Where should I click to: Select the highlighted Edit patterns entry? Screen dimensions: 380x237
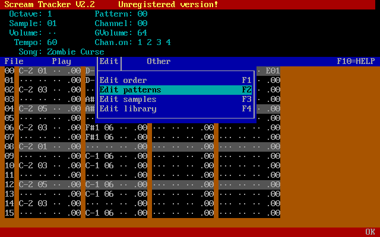(x=176, y=89)
